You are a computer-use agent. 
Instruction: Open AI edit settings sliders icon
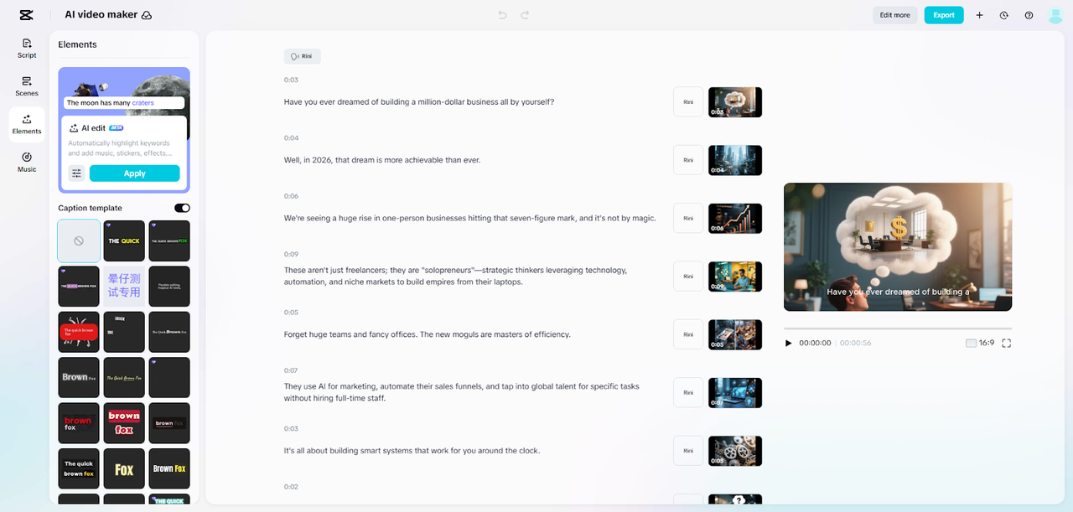point(76,173)
